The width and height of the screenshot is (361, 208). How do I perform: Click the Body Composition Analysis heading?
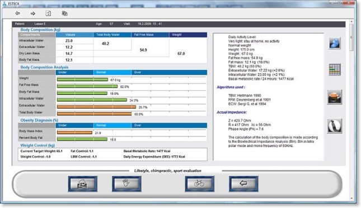[x=44, y=67]
